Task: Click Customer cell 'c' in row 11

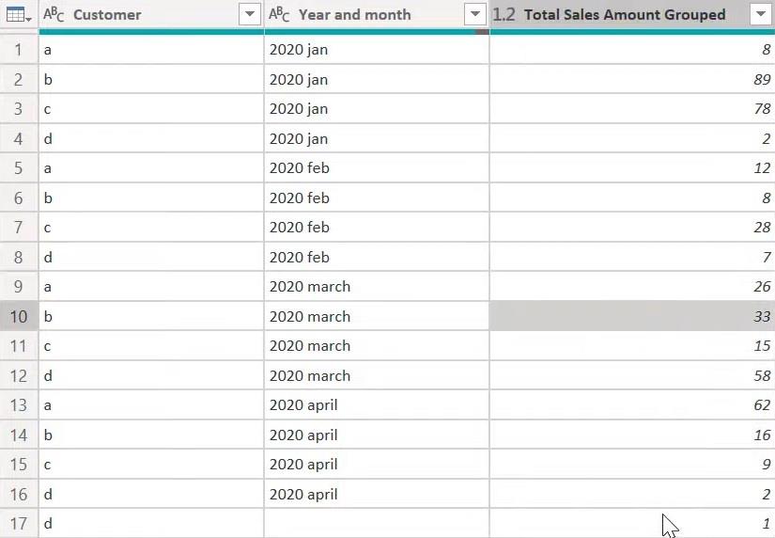Action: pyautogui.click(x=151, y=346)
